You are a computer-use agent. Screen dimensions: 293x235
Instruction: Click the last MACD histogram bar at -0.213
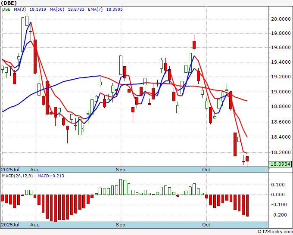247,205
